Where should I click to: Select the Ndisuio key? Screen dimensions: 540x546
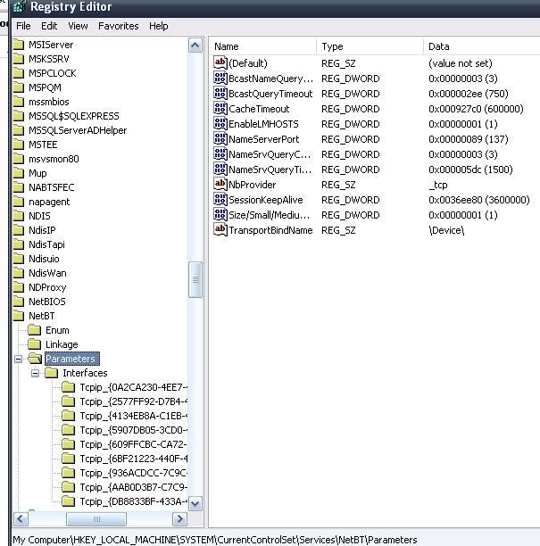click(x=44, y=259)
